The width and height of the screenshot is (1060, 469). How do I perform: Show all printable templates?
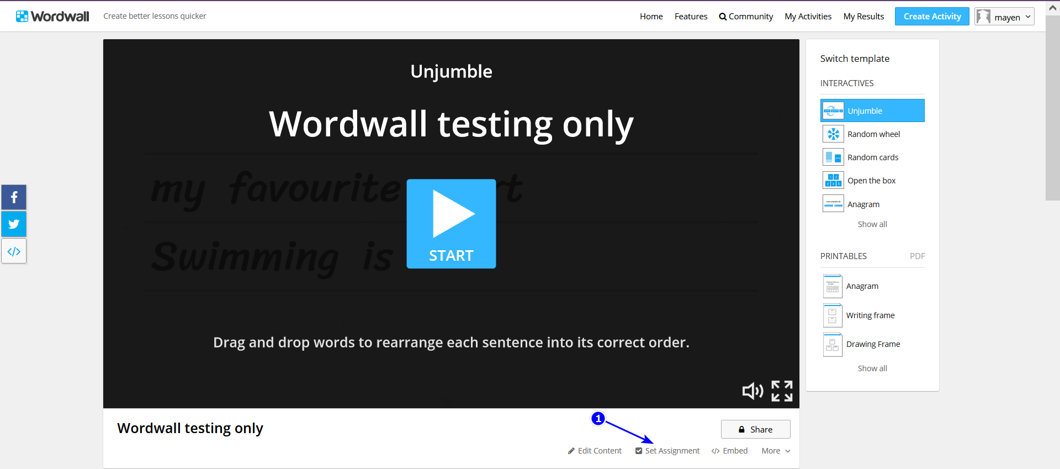coord(872,368)
